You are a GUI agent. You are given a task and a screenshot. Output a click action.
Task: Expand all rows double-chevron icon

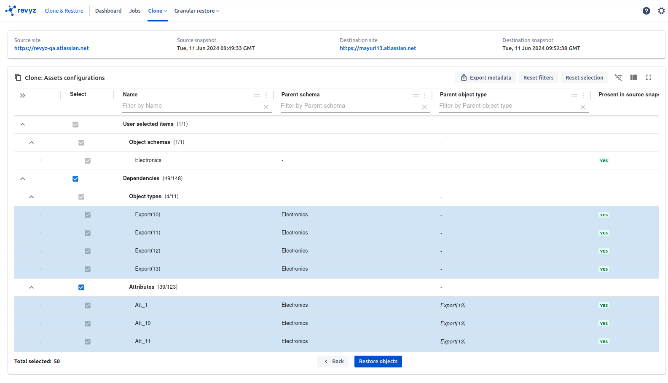coord(23,96)
